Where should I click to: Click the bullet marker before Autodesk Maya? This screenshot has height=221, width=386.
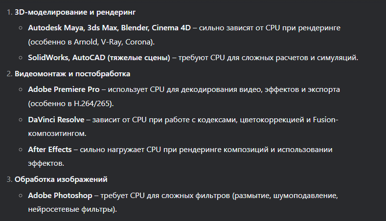click(x=21, y=28)
